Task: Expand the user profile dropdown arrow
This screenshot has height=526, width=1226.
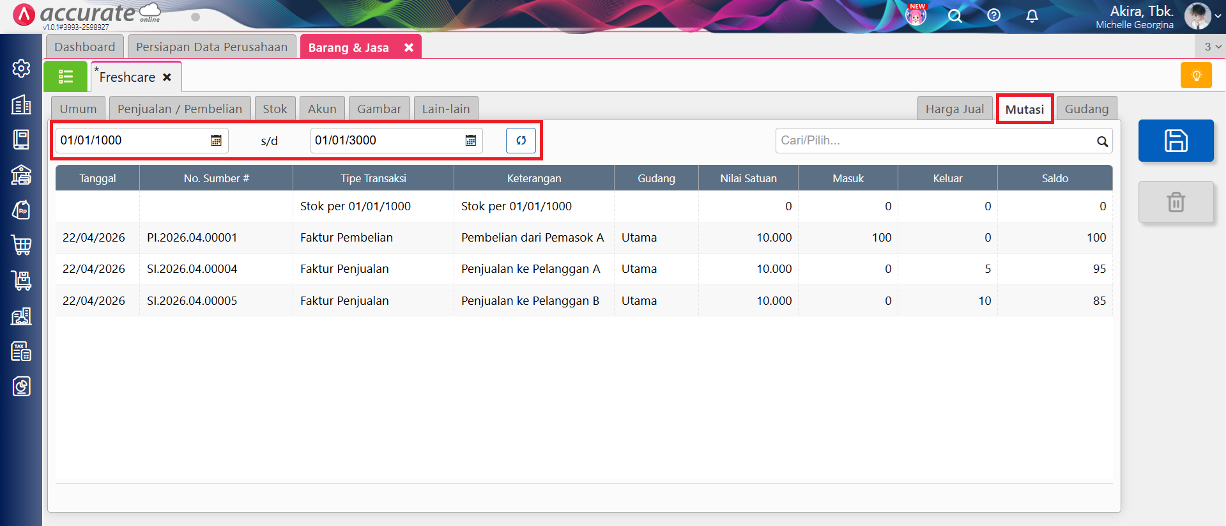Action: (x=1218, y=17)
